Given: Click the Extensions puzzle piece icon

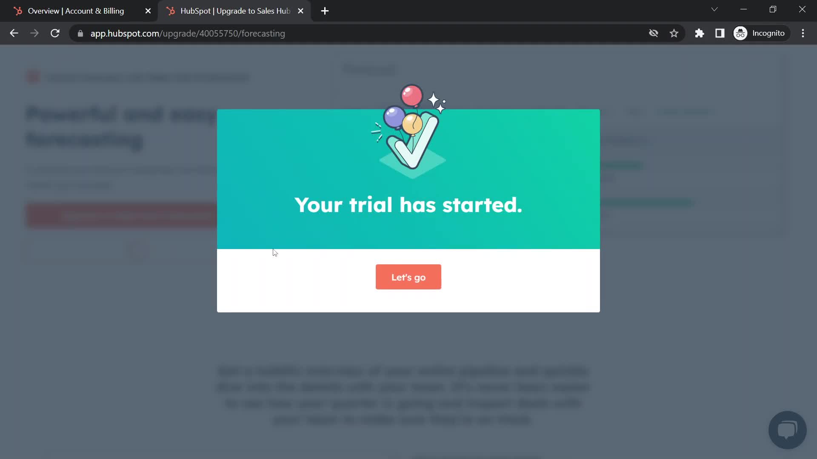Looking at the screenshot, I should point(700,33).
